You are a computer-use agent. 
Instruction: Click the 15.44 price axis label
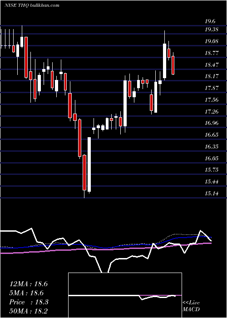click(x=212, y=182)
